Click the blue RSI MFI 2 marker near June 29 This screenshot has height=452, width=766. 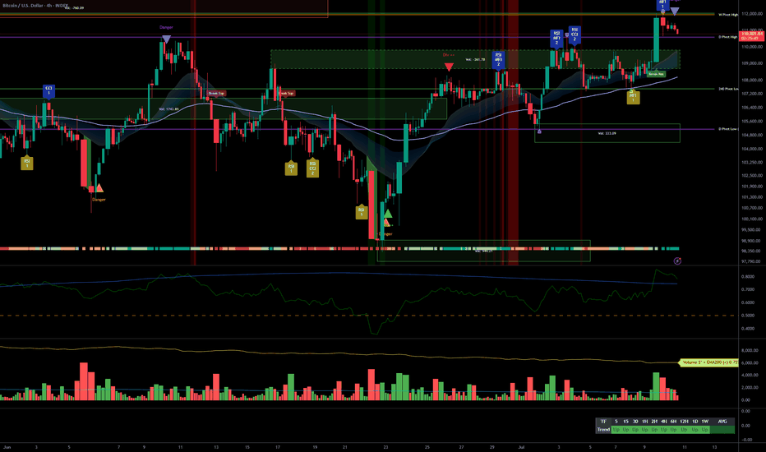498,61
